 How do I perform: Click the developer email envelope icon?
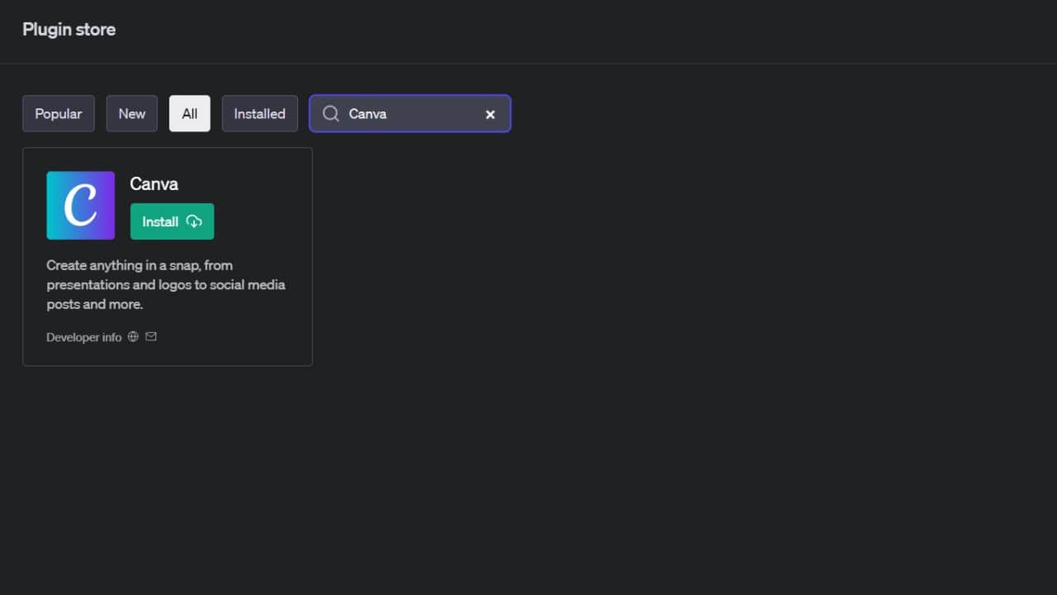151,337
